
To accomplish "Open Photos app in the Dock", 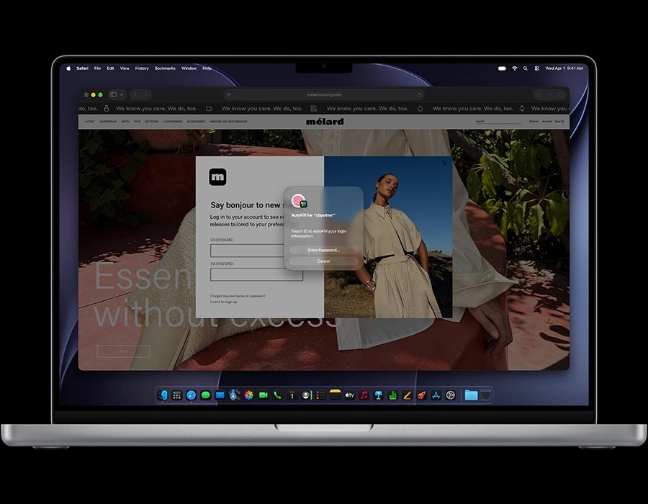I will tap(249, 395).
